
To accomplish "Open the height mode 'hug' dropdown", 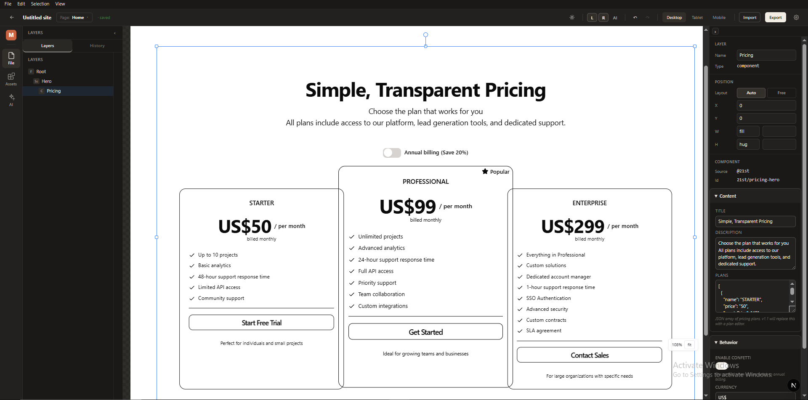I will (x=748, y=144).
